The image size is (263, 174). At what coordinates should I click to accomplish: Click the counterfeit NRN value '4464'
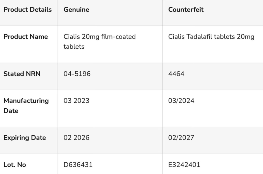[176, 74]
